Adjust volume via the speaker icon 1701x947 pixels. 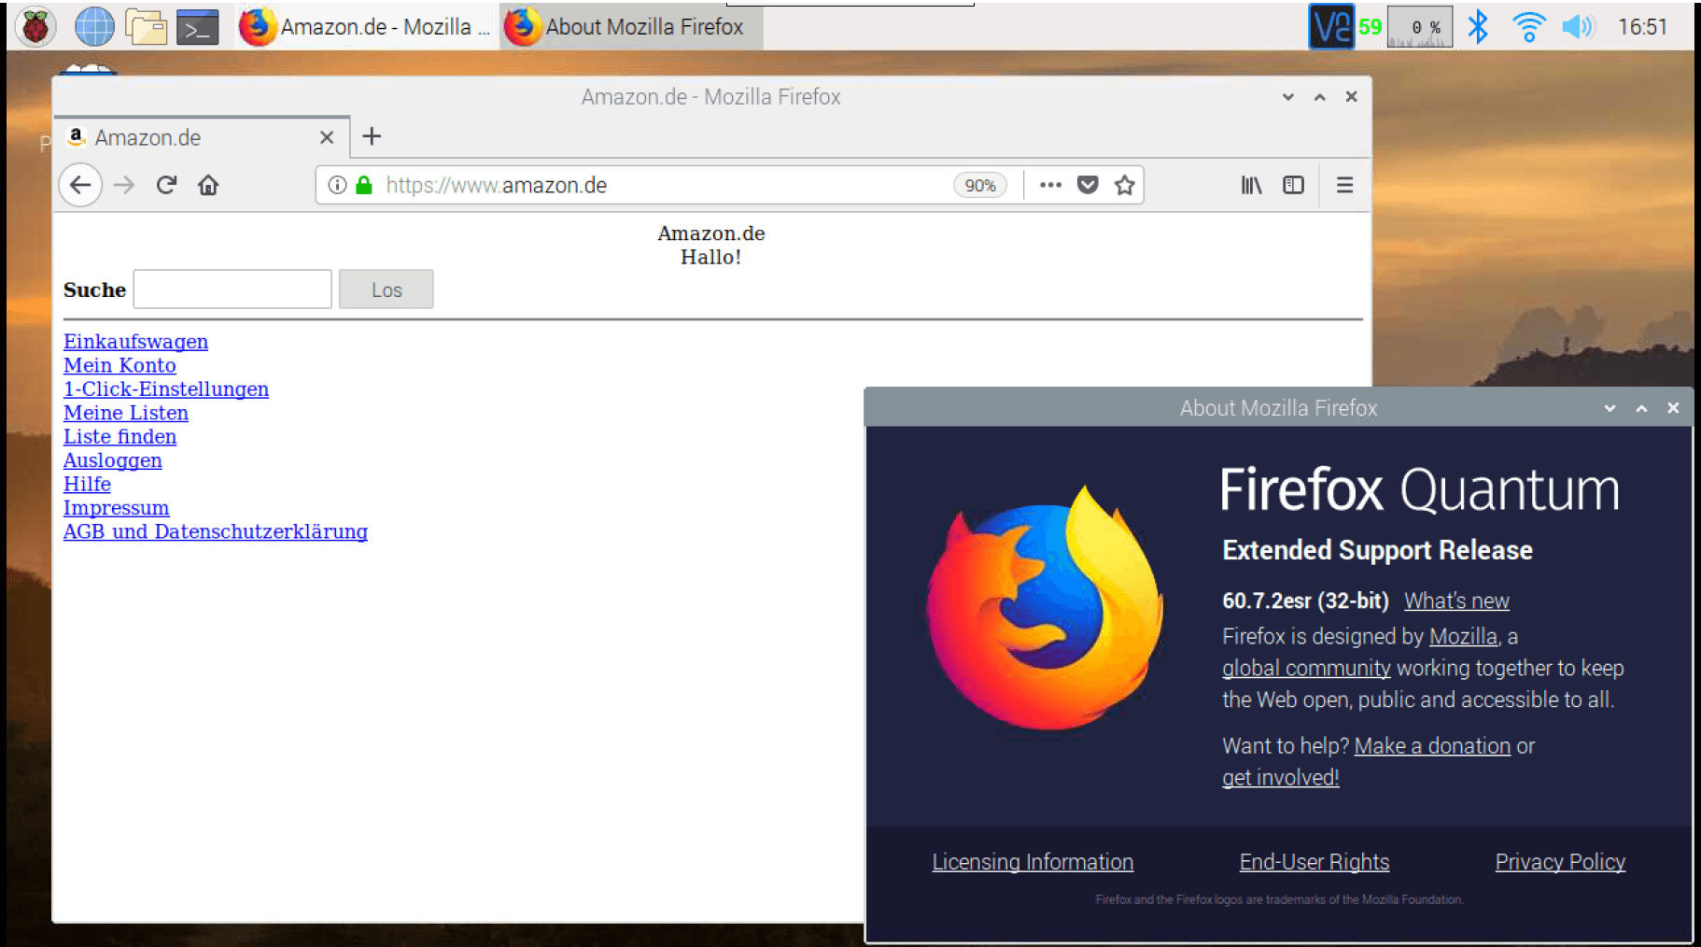1577,27
